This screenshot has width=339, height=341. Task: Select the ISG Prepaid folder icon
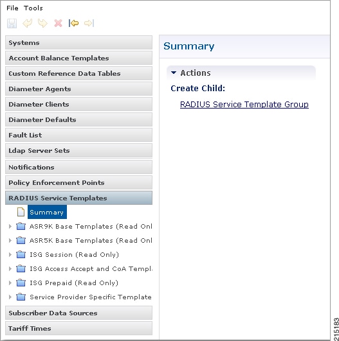pos(21,283)
